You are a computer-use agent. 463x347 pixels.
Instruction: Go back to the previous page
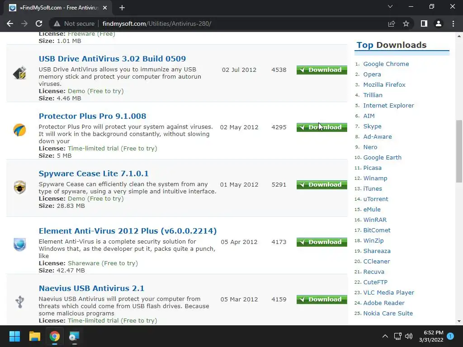10,23
